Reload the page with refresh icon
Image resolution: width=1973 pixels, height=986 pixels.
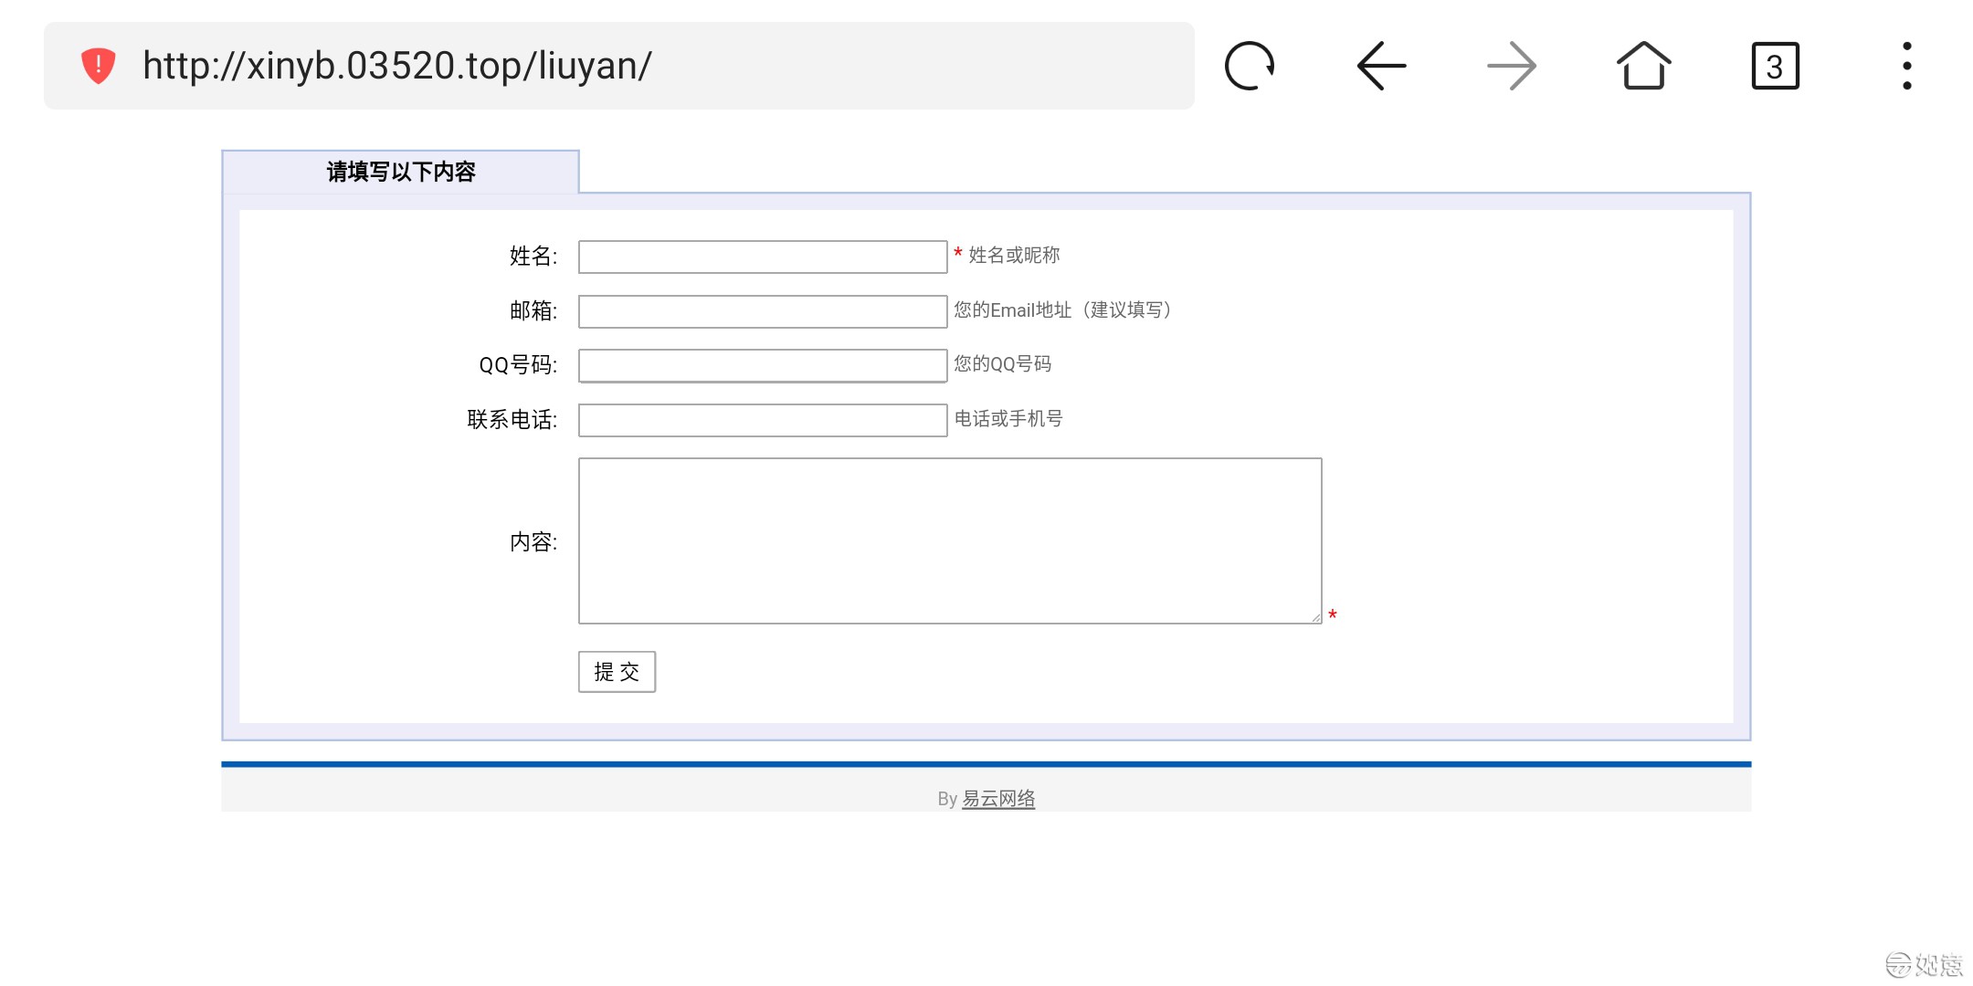(x=1249, y=66)
